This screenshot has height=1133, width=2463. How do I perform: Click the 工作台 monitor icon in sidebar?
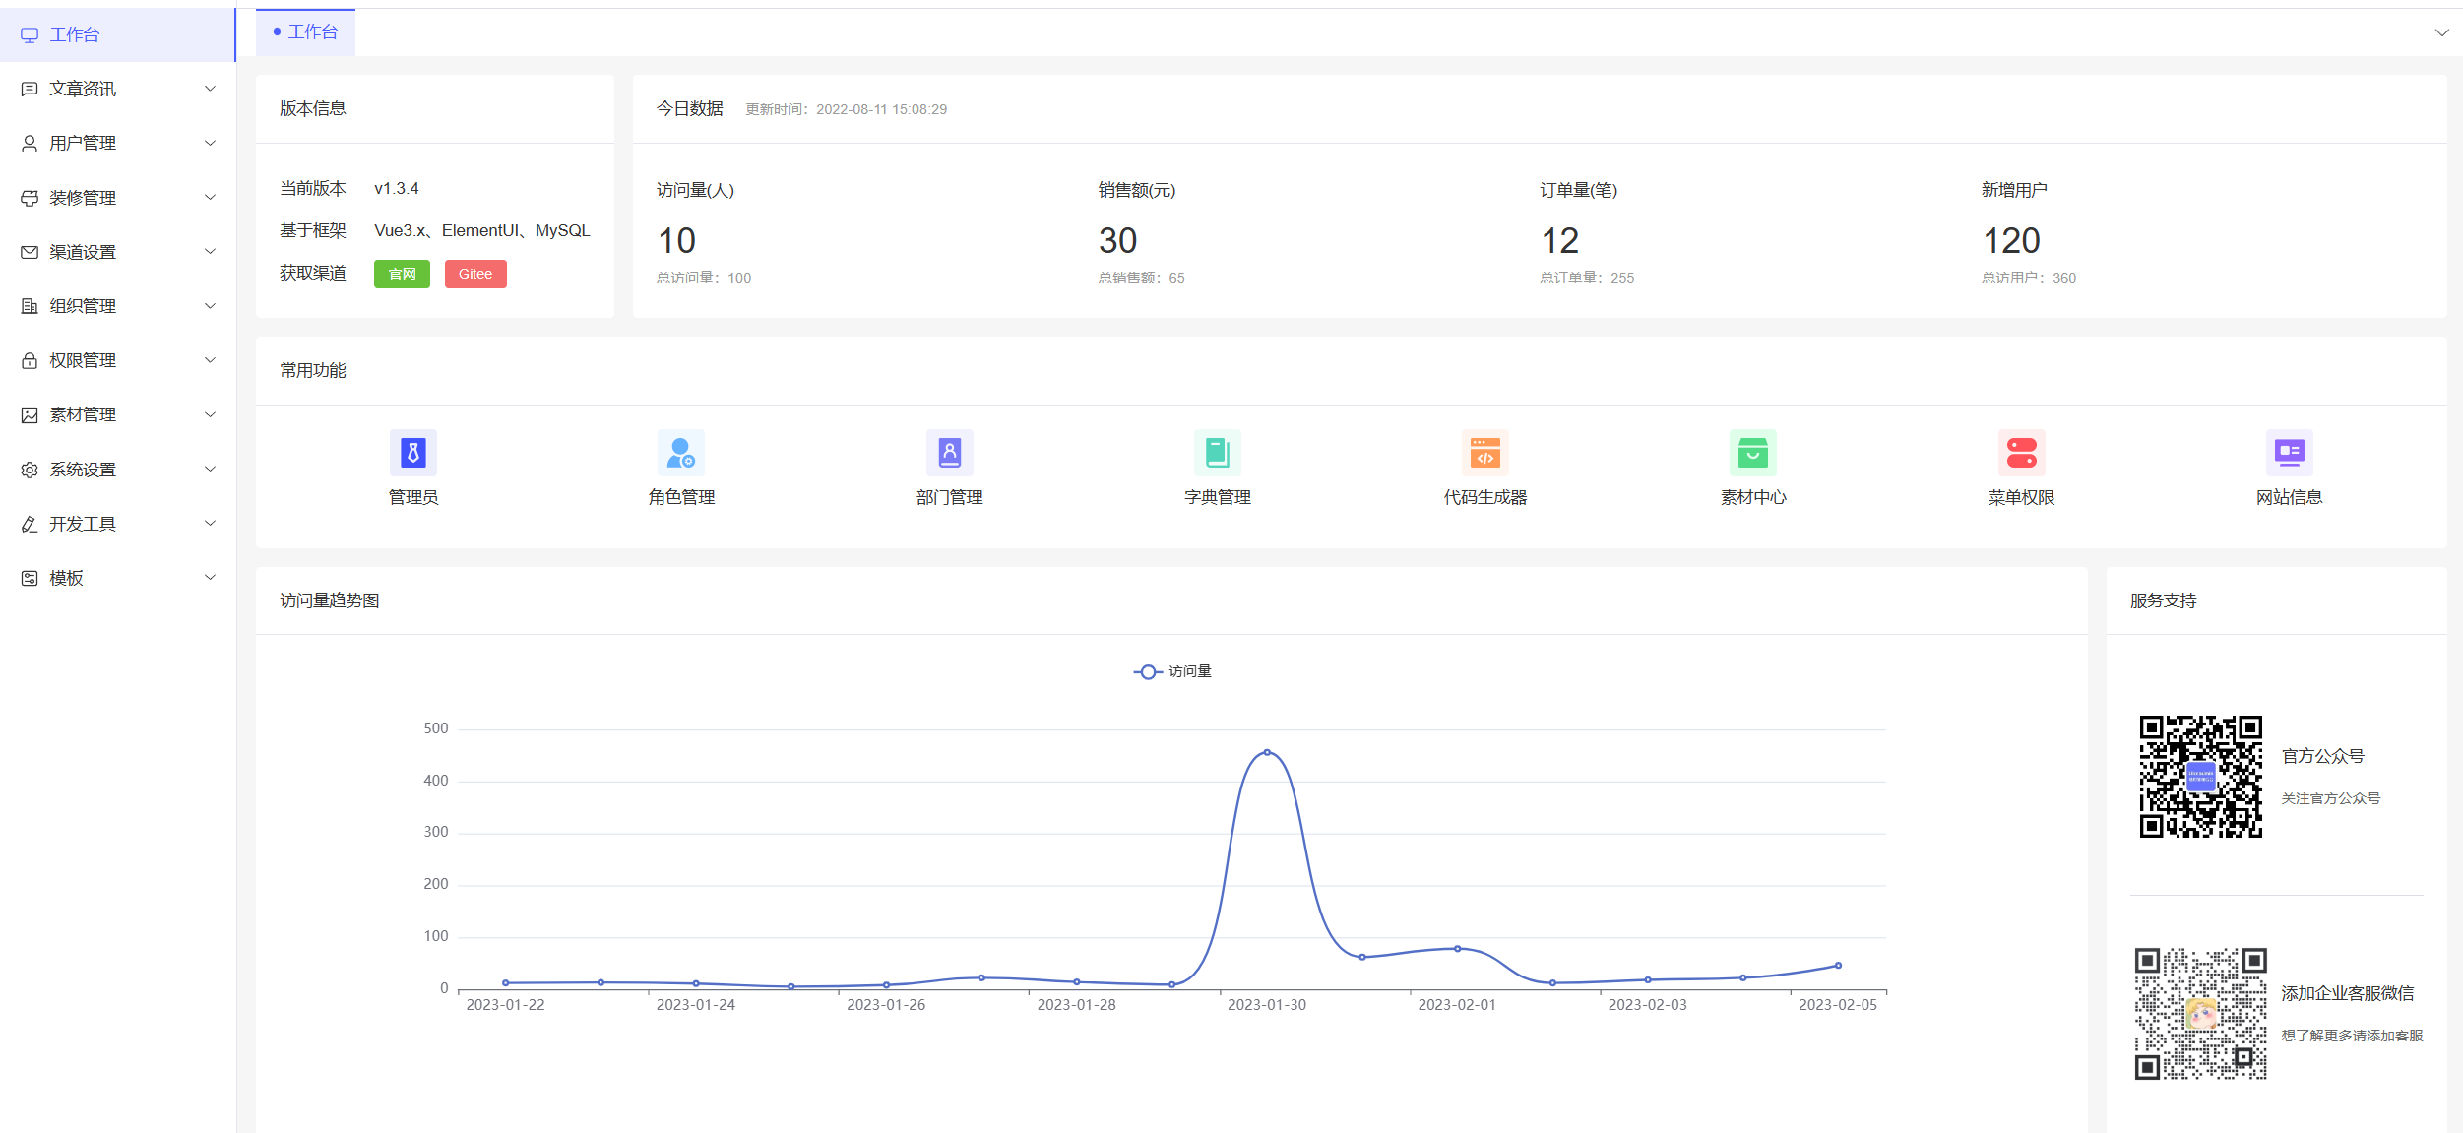coord(30,35)
